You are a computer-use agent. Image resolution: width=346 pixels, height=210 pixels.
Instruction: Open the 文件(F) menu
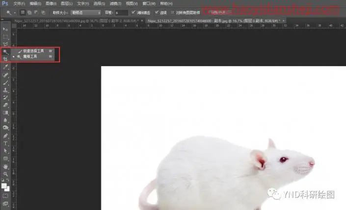coord(19,4)
